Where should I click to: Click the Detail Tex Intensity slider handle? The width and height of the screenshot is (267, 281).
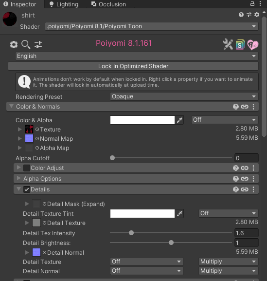click(131, 233)
